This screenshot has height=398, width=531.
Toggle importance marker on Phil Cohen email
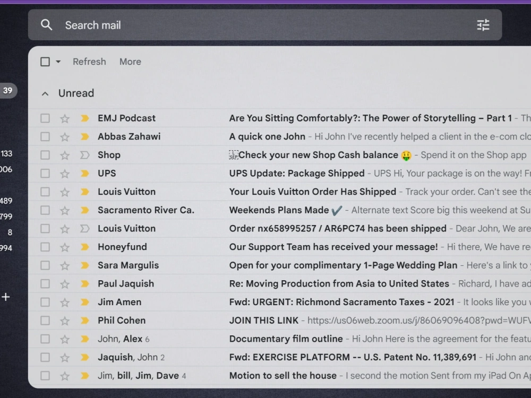point(84,321)
